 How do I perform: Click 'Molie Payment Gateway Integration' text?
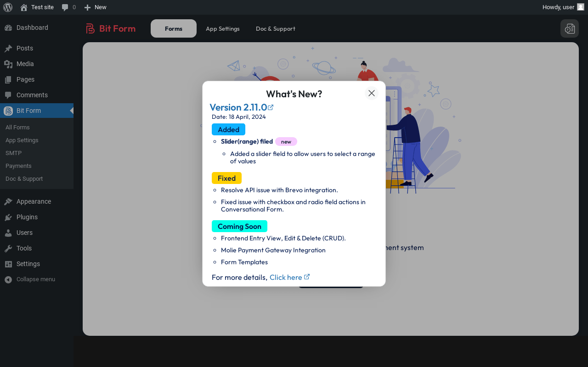(x=273, y=250)
